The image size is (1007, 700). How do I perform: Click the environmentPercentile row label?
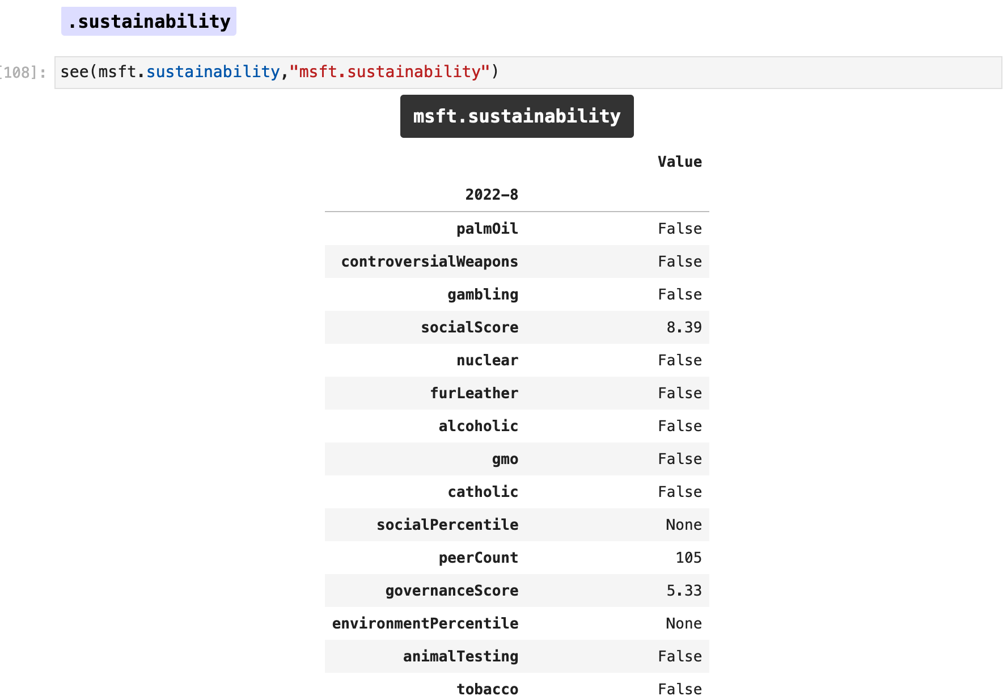click(x=425, y=623)
